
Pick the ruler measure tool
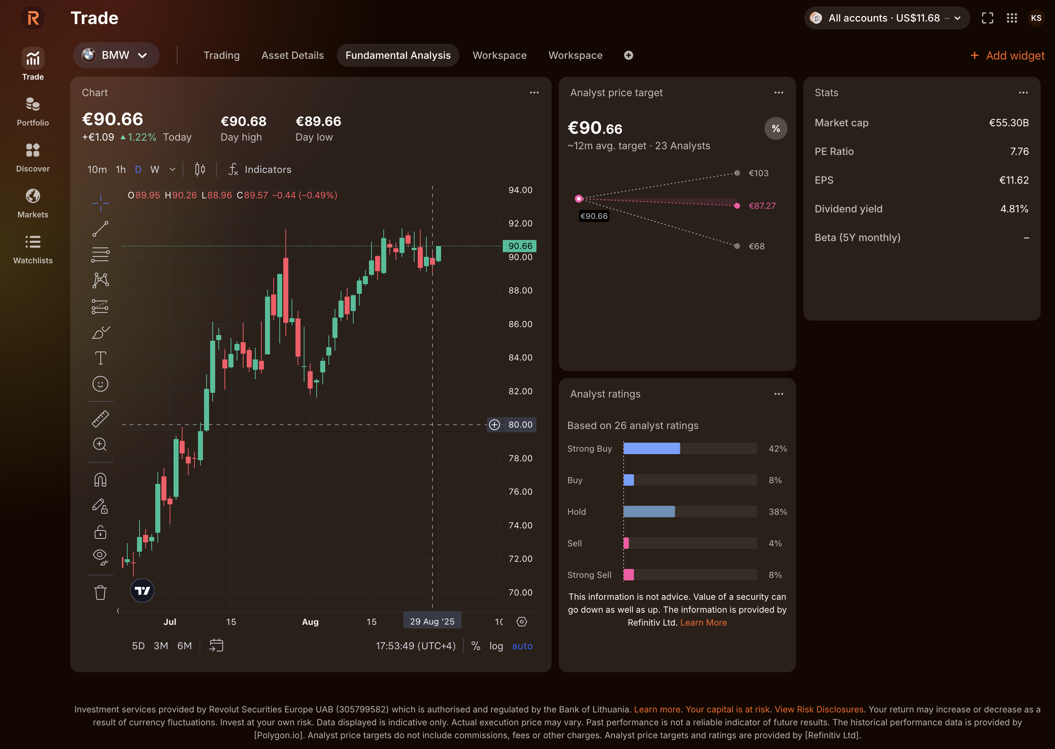tap(100, 418)
